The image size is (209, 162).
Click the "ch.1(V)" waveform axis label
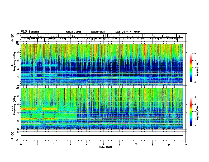[x=13, y=38]
